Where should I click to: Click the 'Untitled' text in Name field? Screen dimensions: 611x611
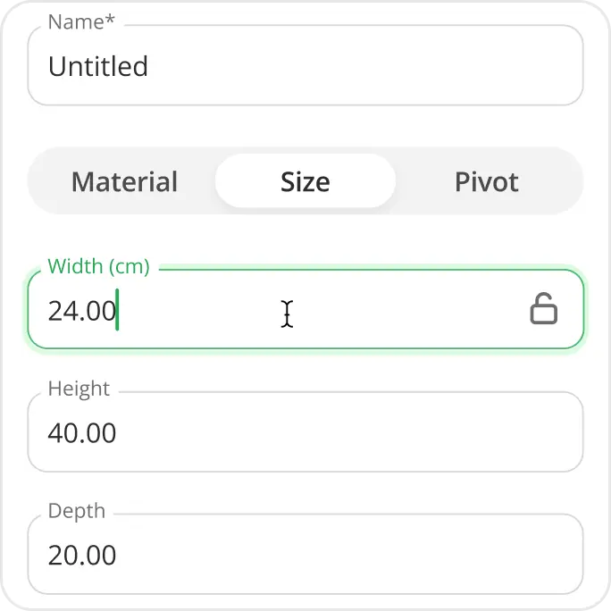[x=98, y=67]
